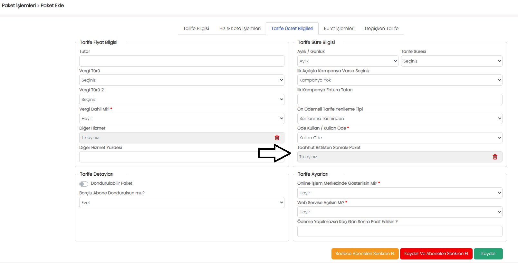This screenshot has height=263, width=518.
Task: Click trash icon in Diğer Hizmet field
Action: click(277, 138)
